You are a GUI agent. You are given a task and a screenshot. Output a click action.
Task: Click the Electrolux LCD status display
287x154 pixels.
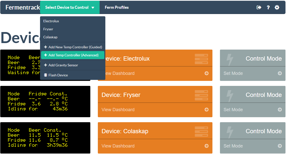(20, 65)
